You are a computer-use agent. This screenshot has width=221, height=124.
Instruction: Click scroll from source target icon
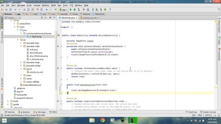pyautogui.click(x=42, y=18)
